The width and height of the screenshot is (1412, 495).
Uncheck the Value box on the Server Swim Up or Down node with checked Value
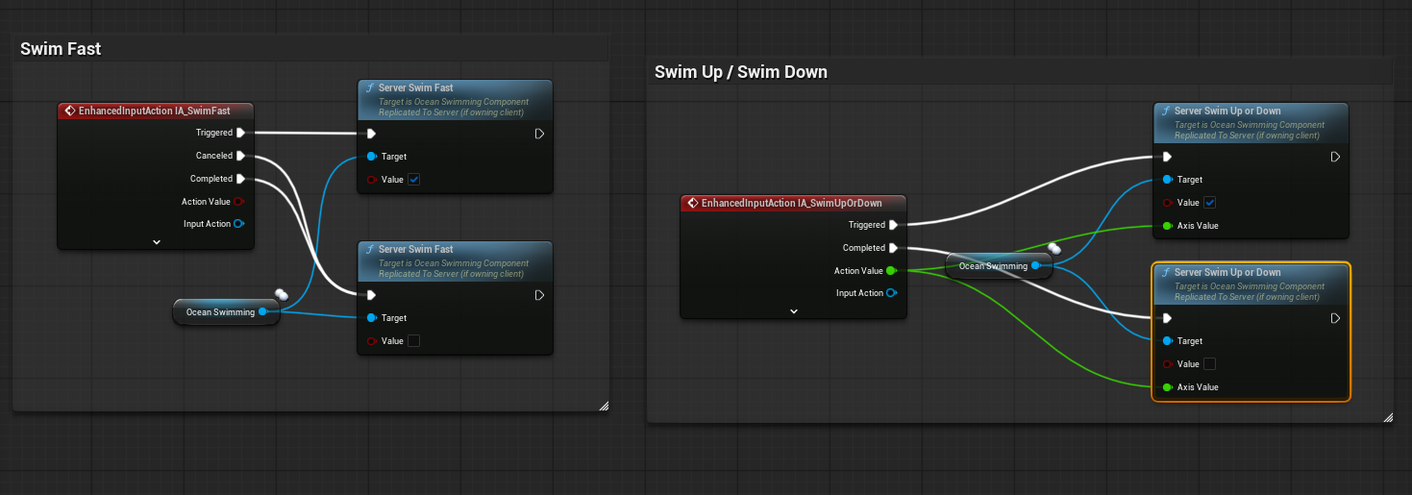[x=1210, y=203]
